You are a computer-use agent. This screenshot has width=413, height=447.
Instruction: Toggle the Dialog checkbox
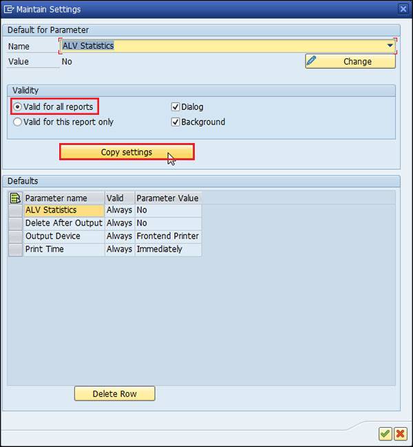tap(176, 107)
